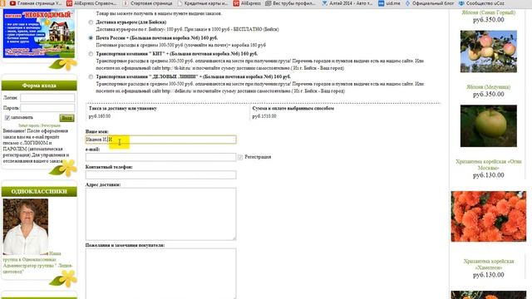The height and width of the screenshot is (299, 532).
Task: Choose 'ДЕЛОВЫЕ ЛИНИИ' transport delivery option
Action: point(91,77)
